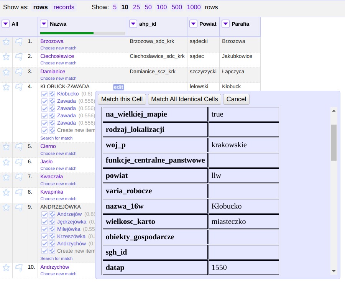345x286 pixels.
Task: Match Milejówka to all identical cells icon
Action: click(x=52, y=229)
